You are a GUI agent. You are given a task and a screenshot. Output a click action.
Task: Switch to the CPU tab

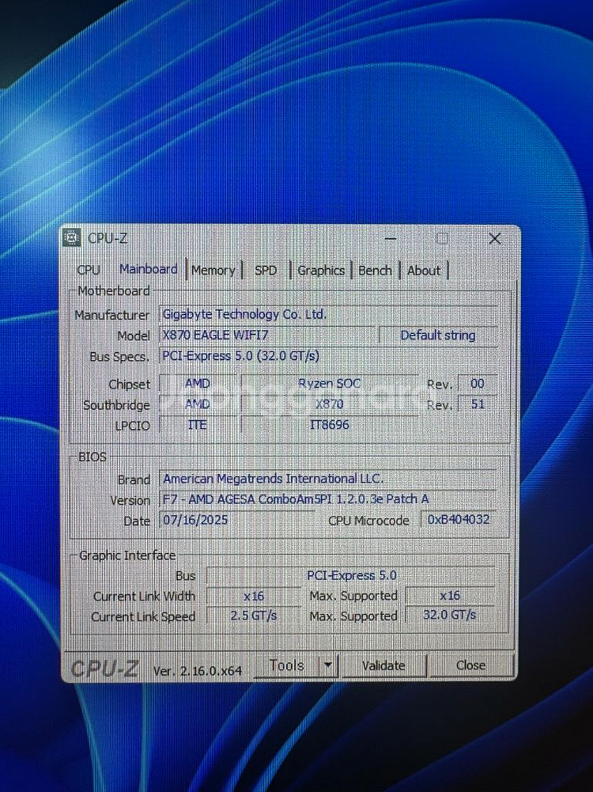89,271
